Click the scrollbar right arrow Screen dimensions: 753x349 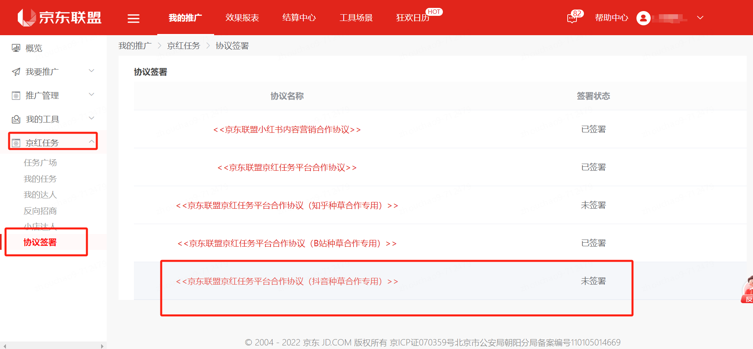tap(102, 346)
